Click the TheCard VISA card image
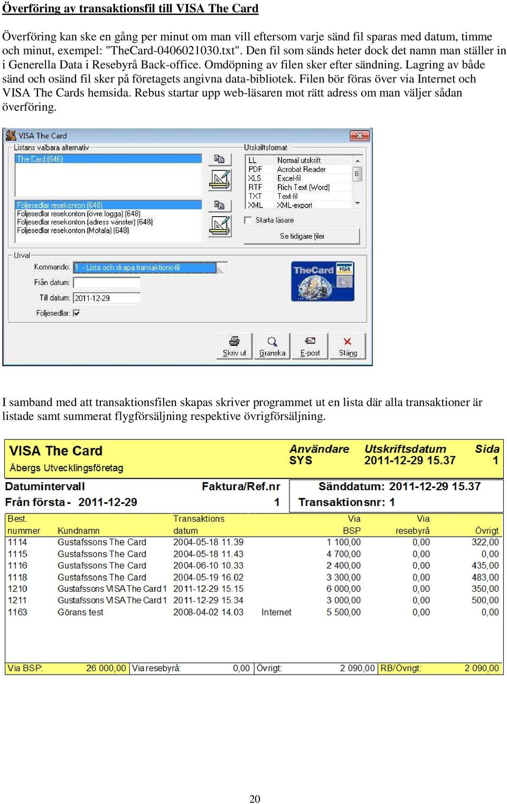 pos(323,282)
